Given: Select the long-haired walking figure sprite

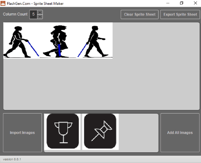Looking at the screenshot, I should 58,41.
